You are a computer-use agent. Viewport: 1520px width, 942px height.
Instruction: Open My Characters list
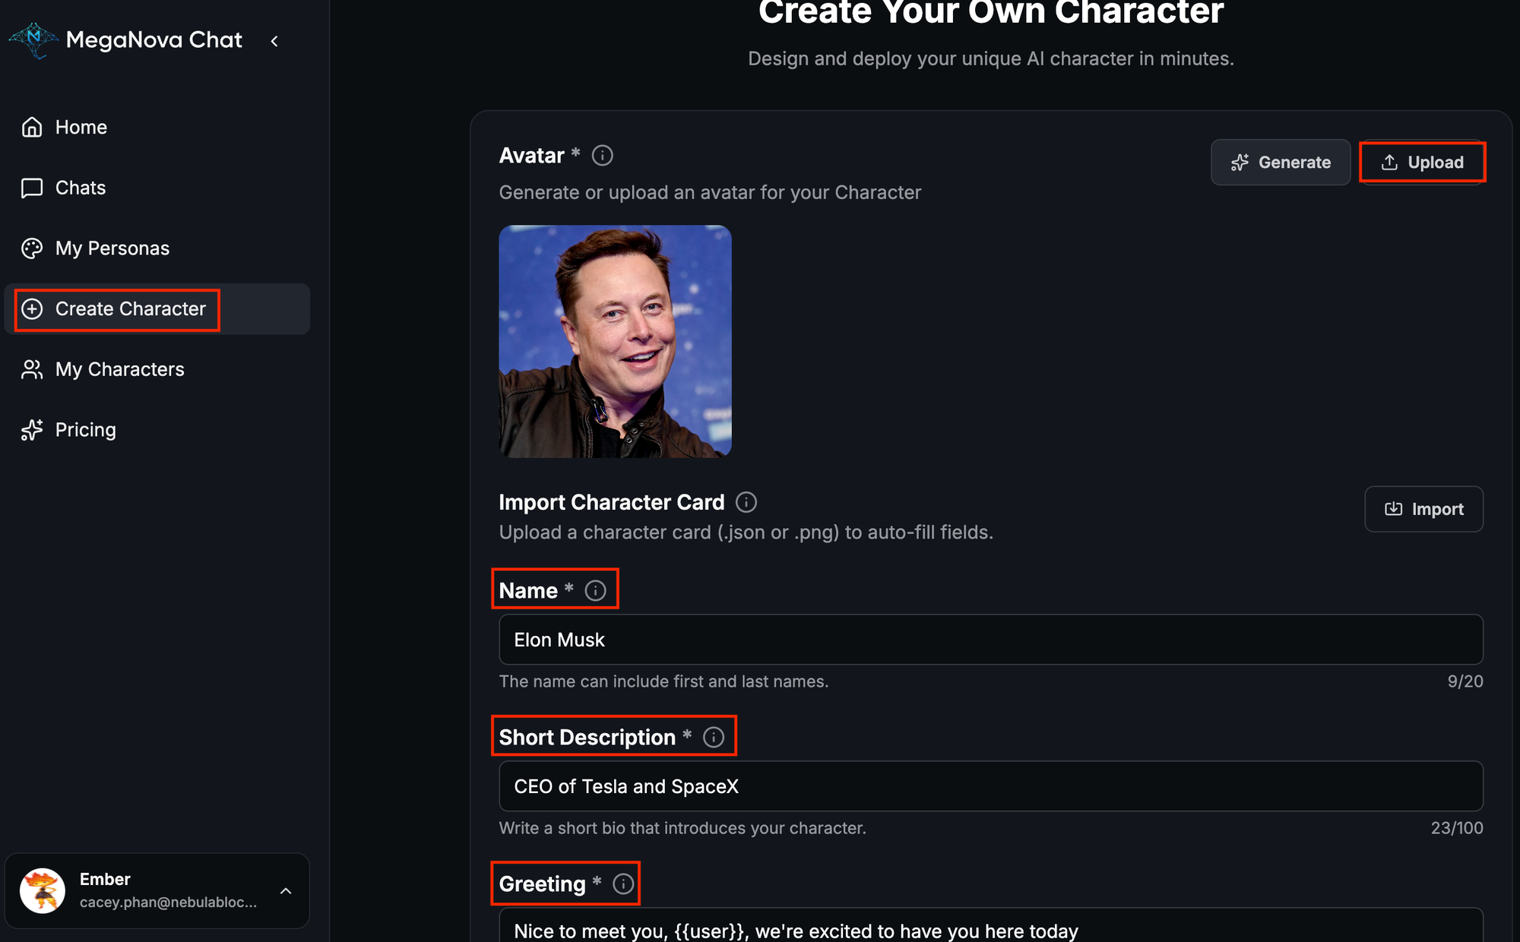119,369
